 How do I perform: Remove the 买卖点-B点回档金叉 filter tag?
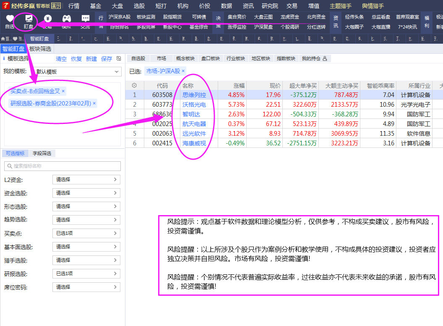point(63,91)
